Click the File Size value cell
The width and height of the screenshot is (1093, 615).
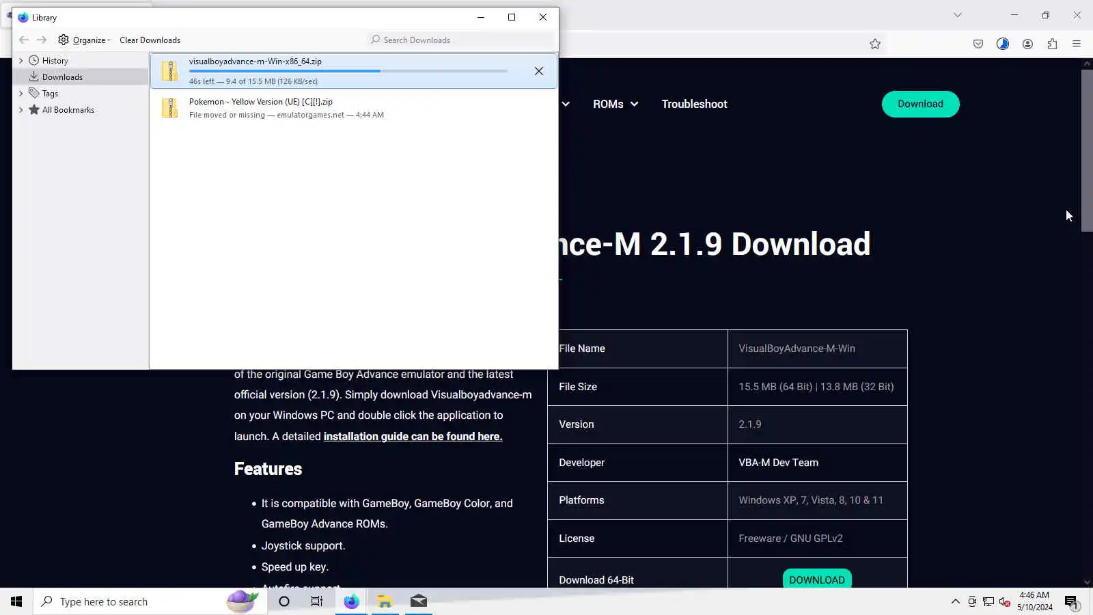pyautogui.click(x=817, y=387)
